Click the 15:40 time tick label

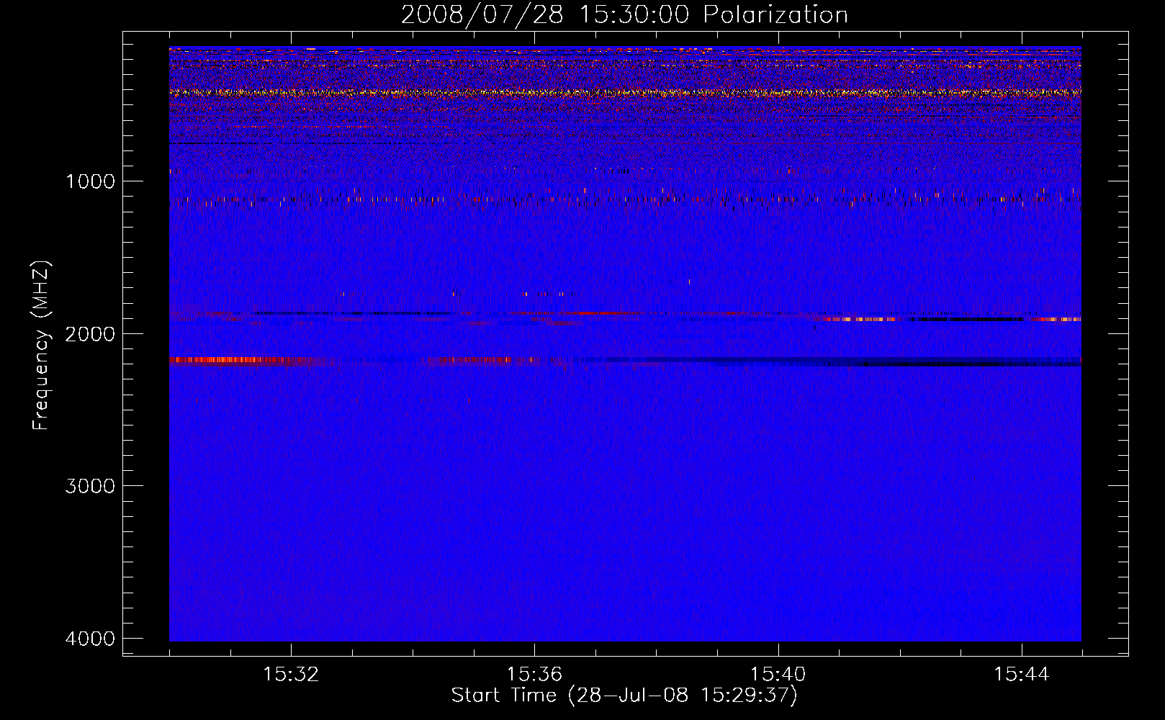[x=778, y=675]
